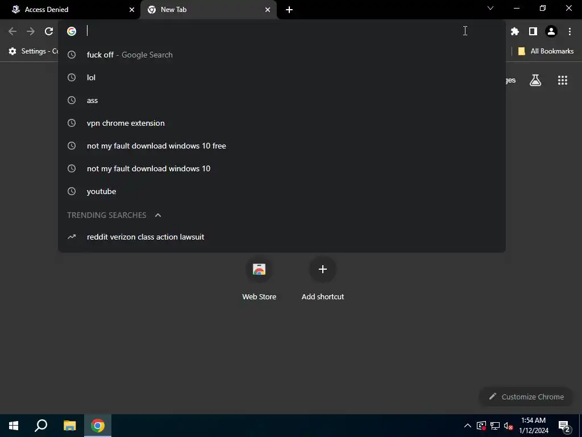Viewport: 582px width, 437px height.
Task: Select the top Google Search history suggestion
Action: (x=282, y=55)
